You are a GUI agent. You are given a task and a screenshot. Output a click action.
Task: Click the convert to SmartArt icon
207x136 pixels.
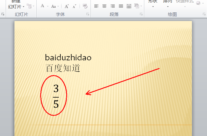[x=137, y=6]
